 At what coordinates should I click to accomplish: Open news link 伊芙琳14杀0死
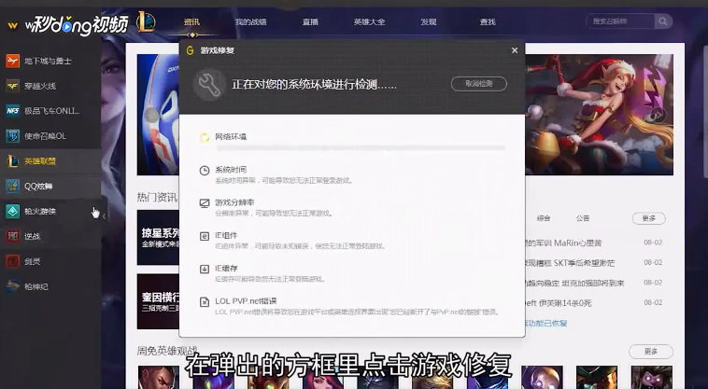tap(559, 303)
